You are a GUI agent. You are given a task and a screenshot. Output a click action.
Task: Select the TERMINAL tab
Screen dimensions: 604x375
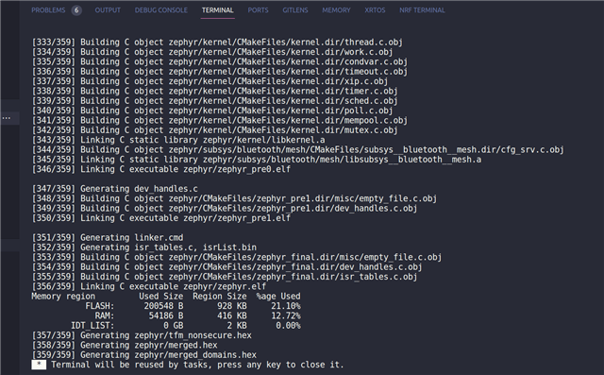pyautogui.click(x=218, y=10)
